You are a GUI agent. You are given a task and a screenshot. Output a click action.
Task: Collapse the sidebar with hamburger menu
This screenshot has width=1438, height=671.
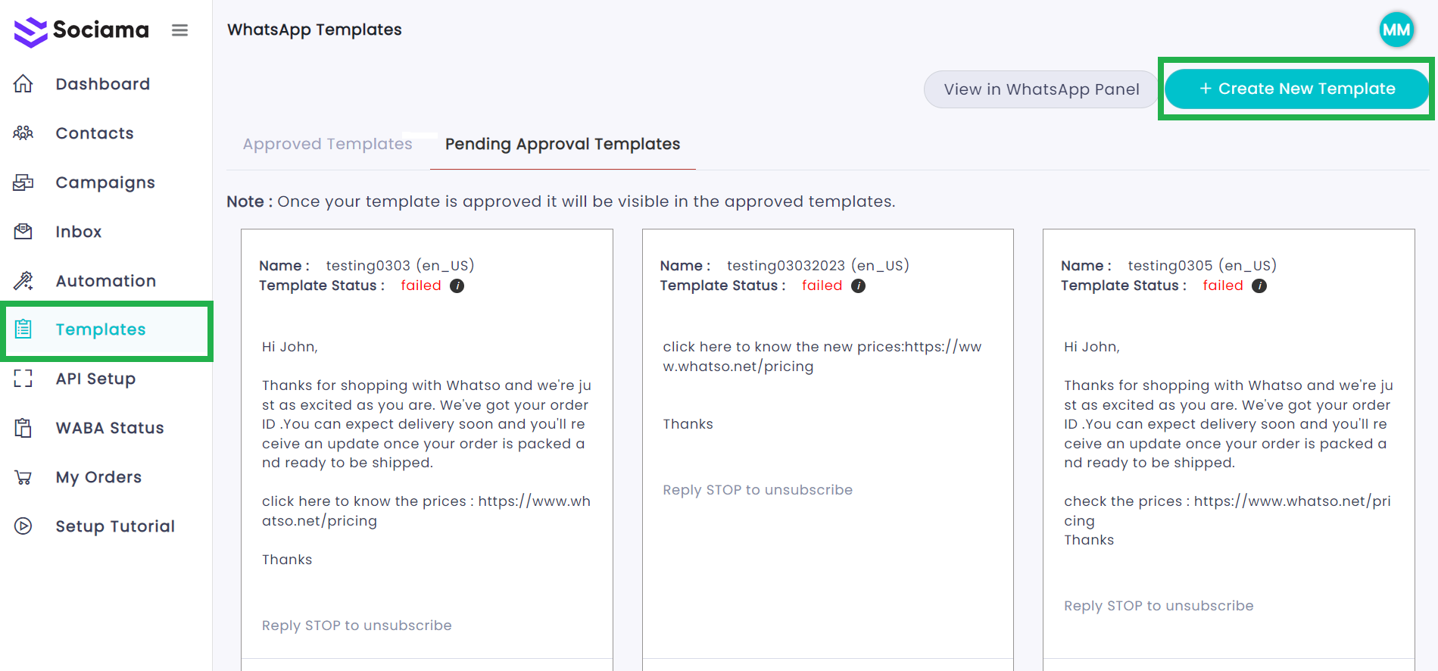coord(179,30)
